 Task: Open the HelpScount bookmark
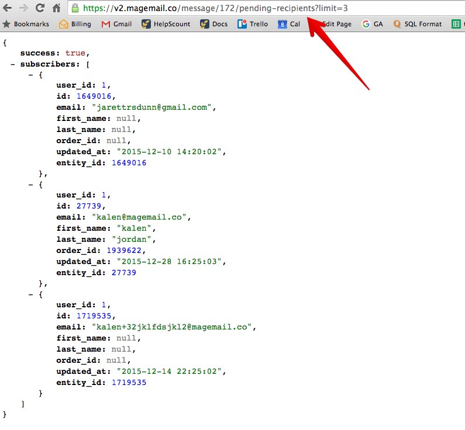coord(166,24)
